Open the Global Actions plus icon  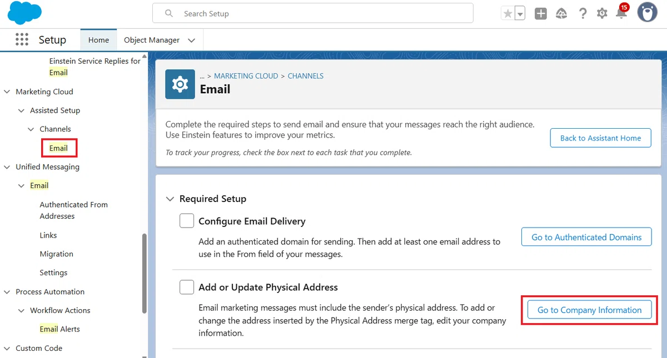pyautogui.click(x=541, y=13)
